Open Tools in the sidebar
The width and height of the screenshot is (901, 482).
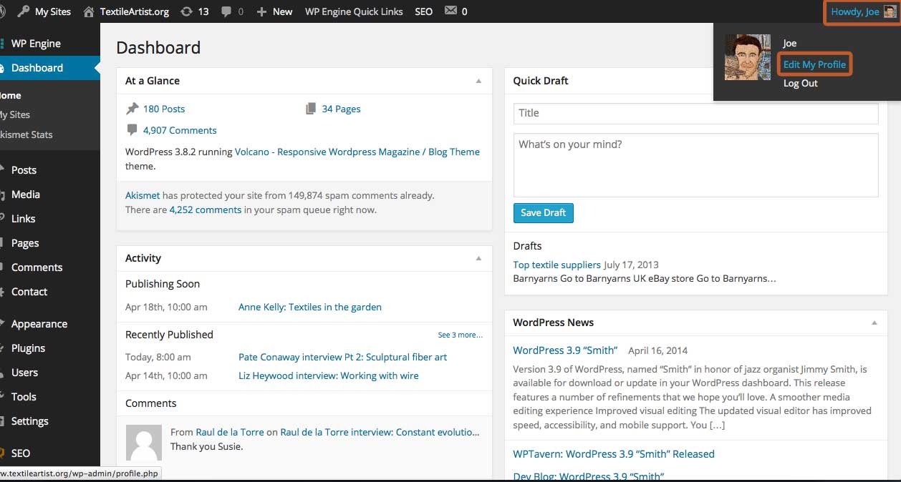point(24,397)
